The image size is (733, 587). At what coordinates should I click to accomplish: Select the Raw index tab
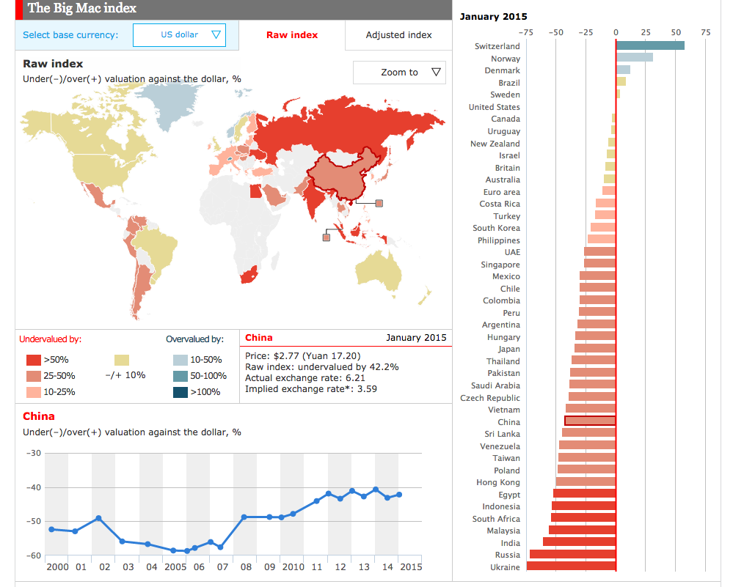tap(292, 35)
